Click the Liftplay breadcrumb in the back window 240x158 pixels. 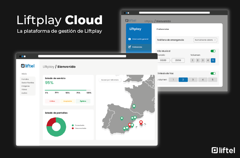(149, 21)
